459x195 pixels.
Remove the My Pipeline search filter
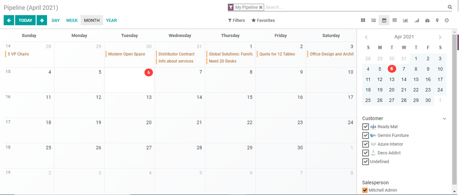tap(261, 7)
